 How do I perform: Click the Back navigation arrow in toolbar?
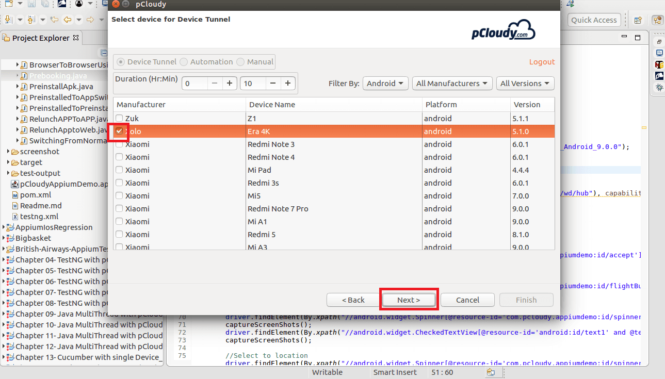(68, 20)
